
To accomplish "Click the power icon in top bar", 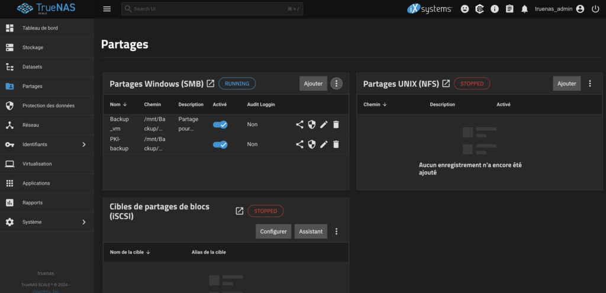I will coord(595,9).
